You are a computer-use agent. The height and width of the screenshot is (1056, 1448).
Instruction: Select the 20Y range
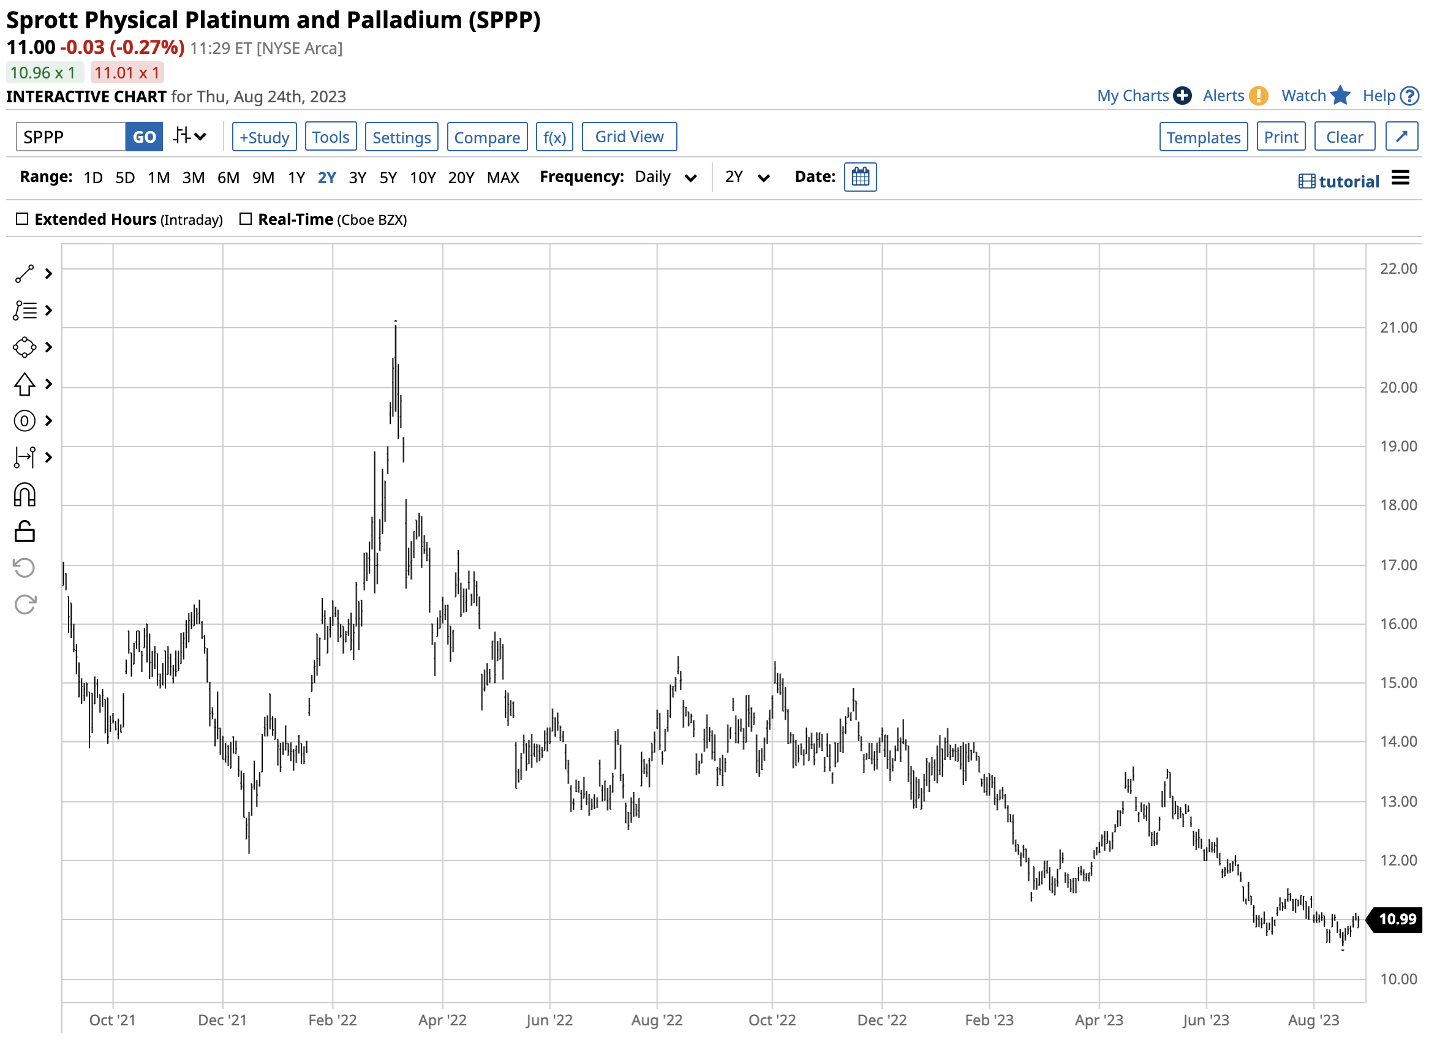point(462,178)
